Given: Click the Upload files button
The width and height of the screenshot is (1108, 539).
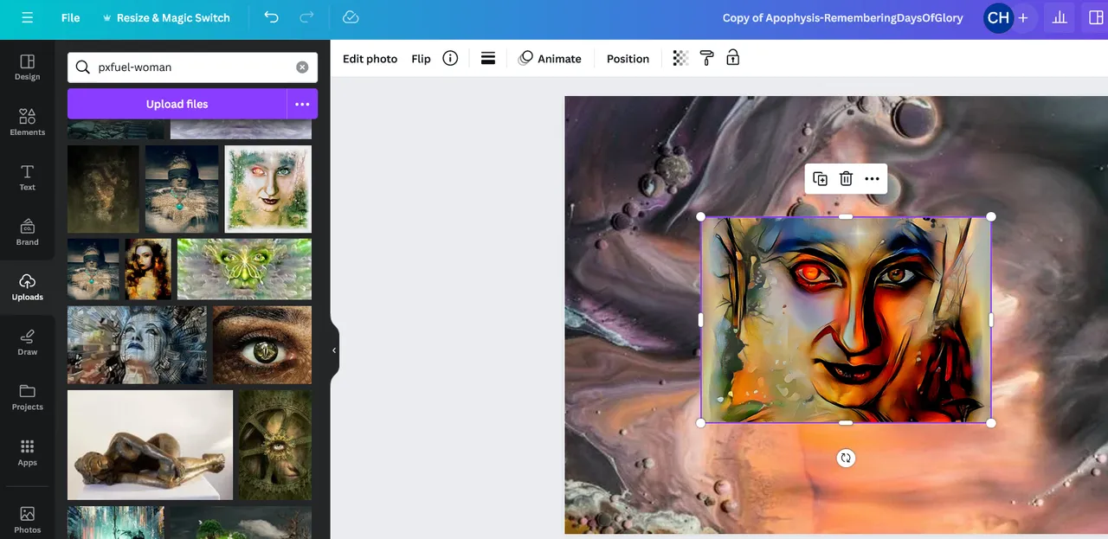Looking at the screenshot, I should click(x=177, y=104).
